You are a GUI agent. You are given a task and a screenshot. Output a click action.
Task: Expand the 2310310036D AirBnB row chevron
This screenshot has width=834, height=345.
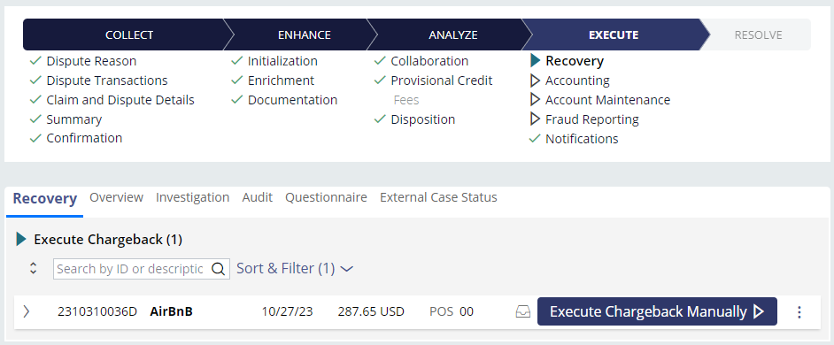(x=26, y=311)
